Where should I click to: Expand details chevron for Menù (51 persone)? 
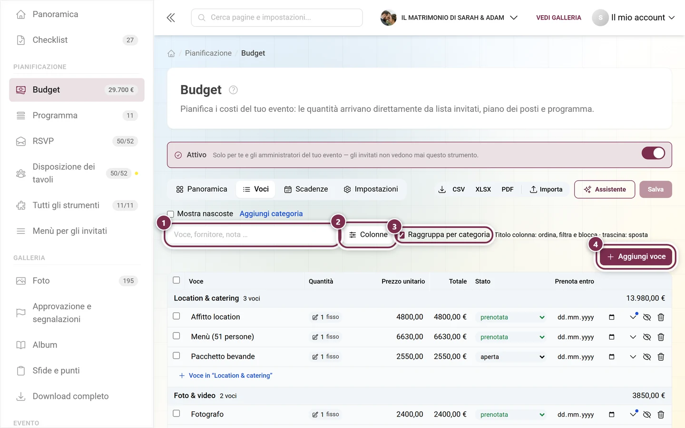[633, 337]
